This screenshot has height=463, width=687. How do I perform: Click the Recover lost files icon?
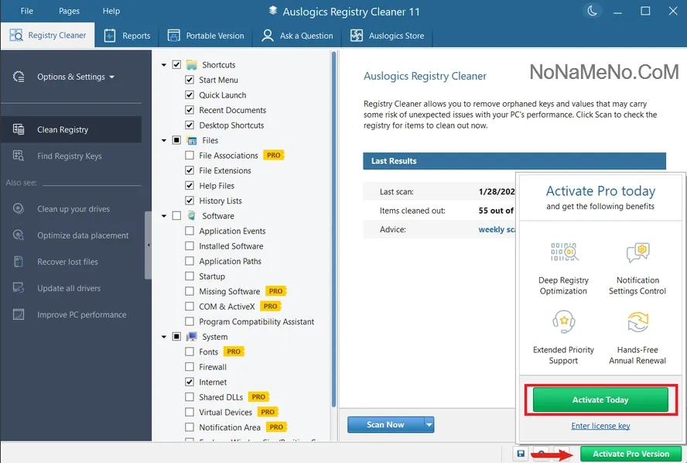pos(19,262)
